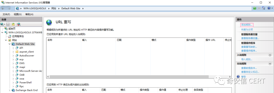The width and height of the screenshot is (274, 93).
Task: Click the left scroll arrow of inbound rules list
Action: [x=48, y=77]
